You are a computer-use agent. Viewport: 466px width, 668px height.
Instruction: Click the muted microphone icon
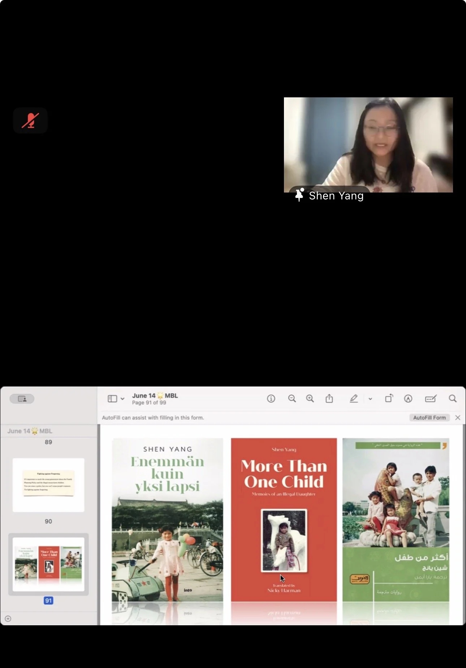(x=30, y=121)
